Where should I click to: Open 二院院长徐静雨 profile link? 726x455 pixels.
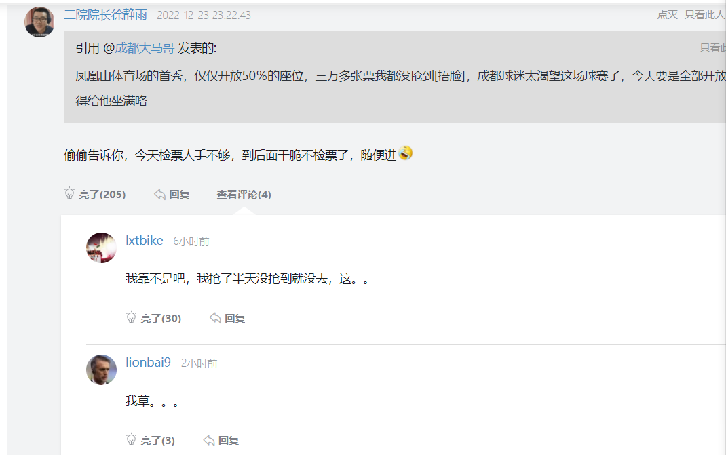coord(105,15)
